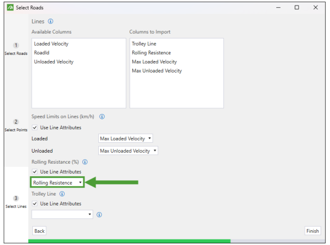This screenshot has width=330, height=245.
Task: Go to step 2 Select Points
Action: (x=16, y=125)
